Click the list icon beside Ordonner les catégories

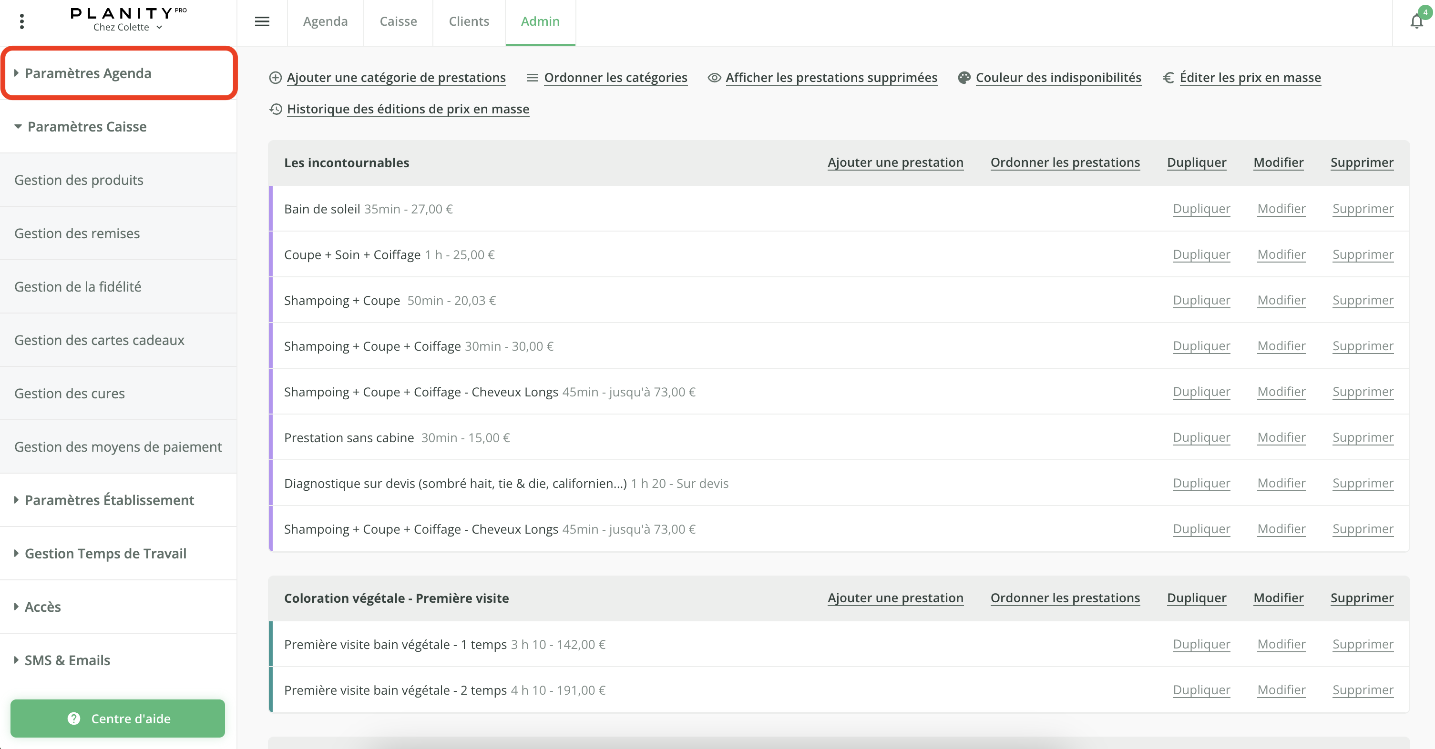tap(532, 78)
